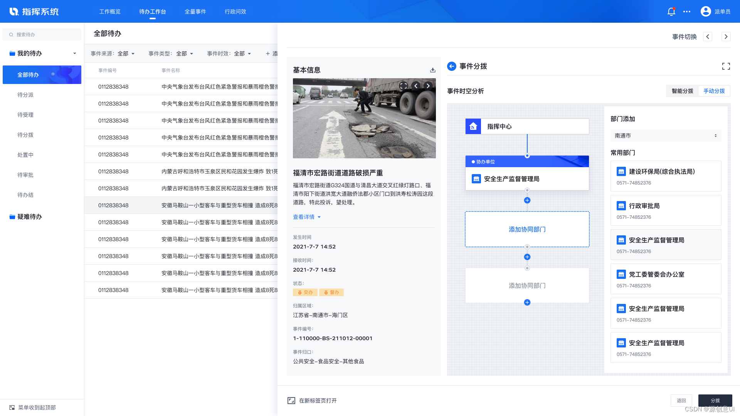Image resolution: width=740 pixels, height=416 pixels.
Task: Select 待分拨 in the sidebar
Action: [x=25, y=135]
